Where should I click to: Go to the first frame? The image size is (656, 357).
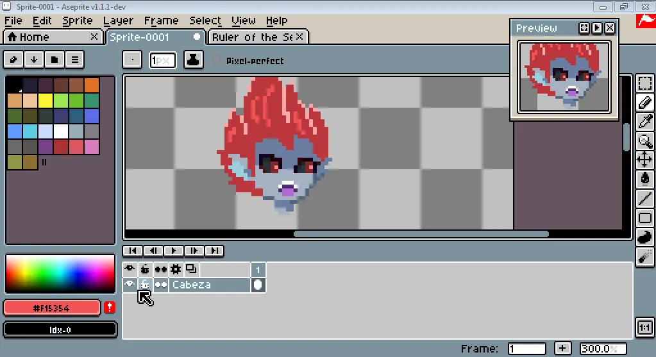133,251
